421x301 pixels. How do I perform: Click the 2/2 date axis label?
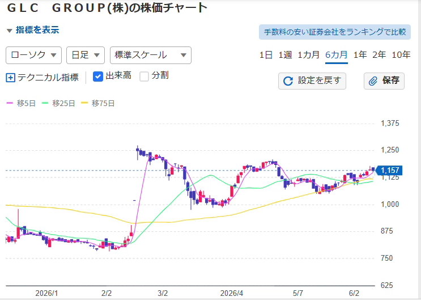tap(107, 293)
